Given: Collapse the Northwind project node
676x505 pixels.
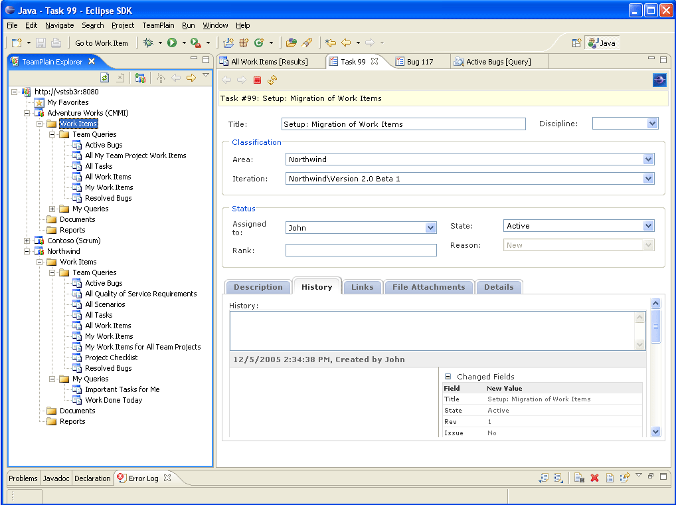Looking at the screenshot, I should [27, 251].
